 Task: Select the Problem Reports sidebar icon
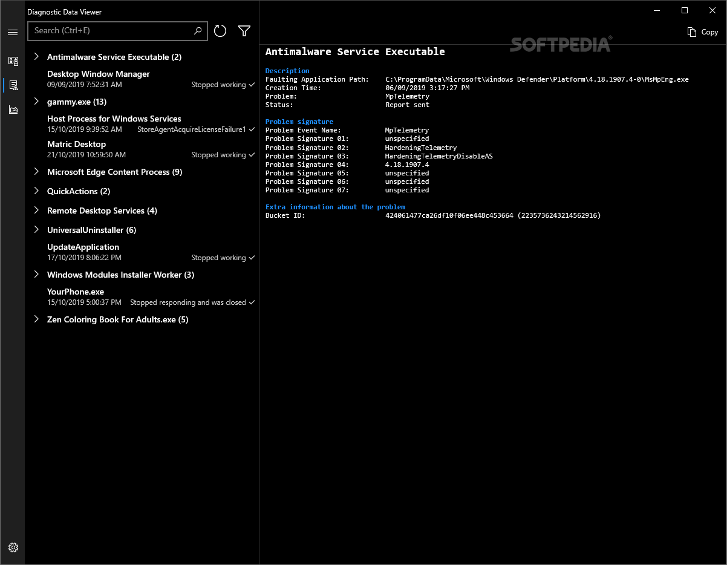tap(13, 85)
